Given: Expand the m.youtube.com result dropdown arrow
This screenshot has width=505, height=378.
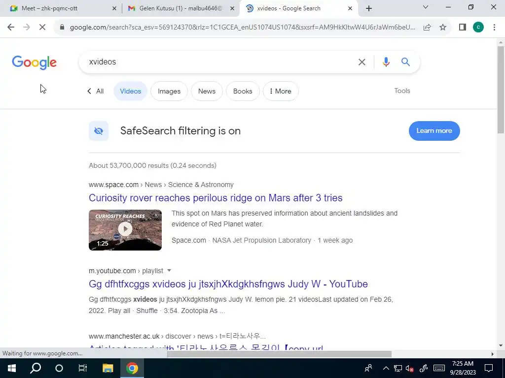Looking at the screenshot, I should [x=169, y=271].
